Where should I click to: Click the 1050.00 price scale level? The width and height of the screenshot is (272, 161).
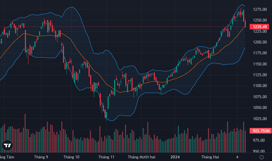click(x=260, y=108)
